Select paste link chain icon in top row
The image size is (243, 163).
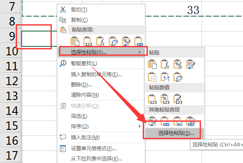138,41
